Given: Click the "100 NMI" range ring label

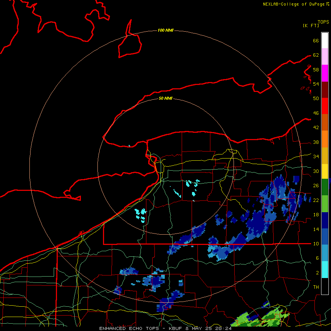Looking at the screenshot, I should [165, 31].
